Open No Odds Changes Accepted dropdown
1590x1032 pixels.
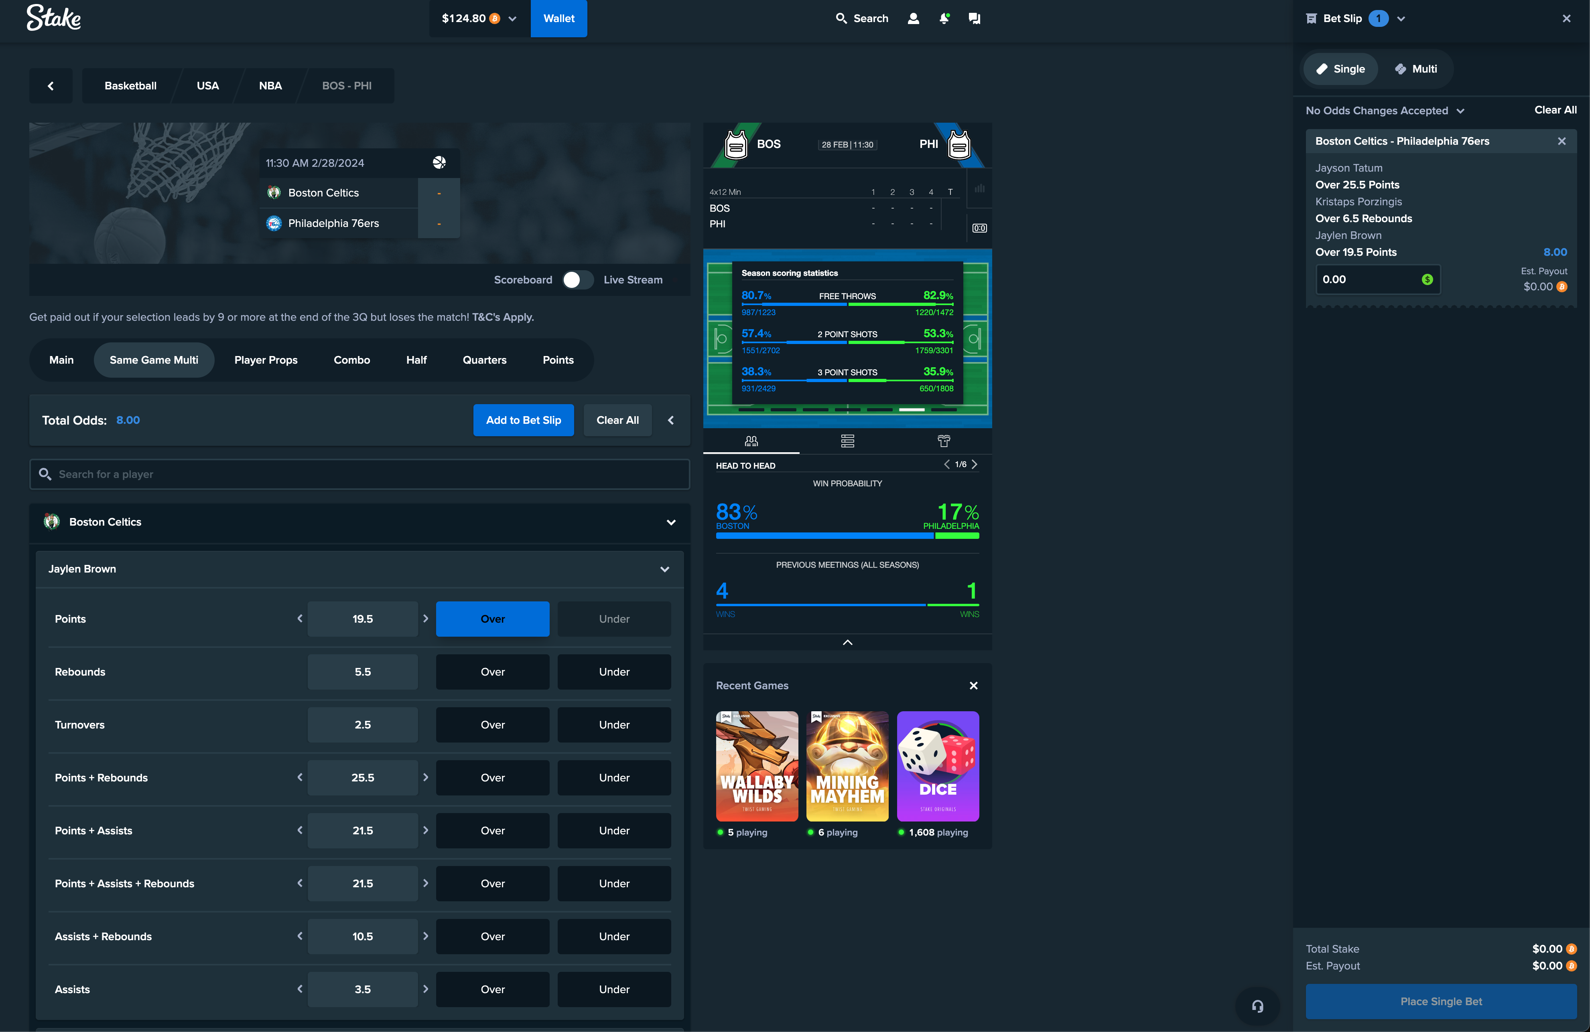click(x=1385, y=111)
